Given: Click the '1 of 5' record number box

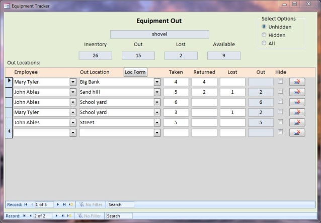Looking at the screenshot, I should tap(44, 204).
